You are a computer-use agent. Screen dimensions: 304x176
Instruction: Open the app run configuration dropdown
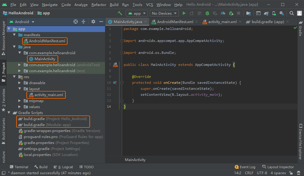(x=137, y=13)
